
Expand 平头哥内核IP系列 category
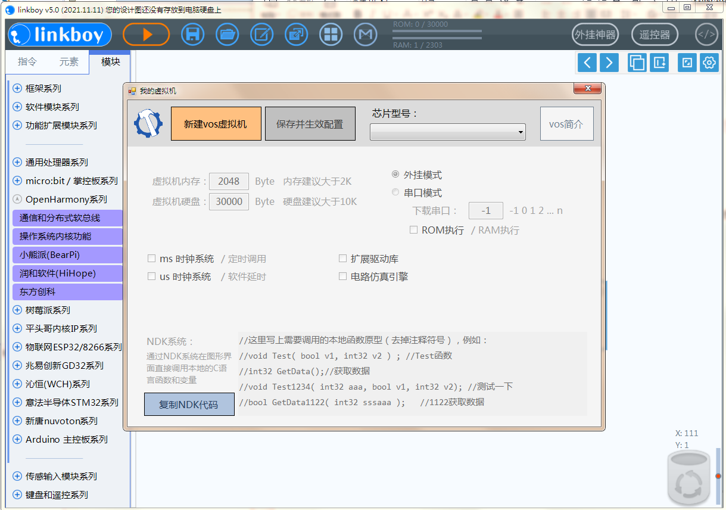(x=17, y=328)
